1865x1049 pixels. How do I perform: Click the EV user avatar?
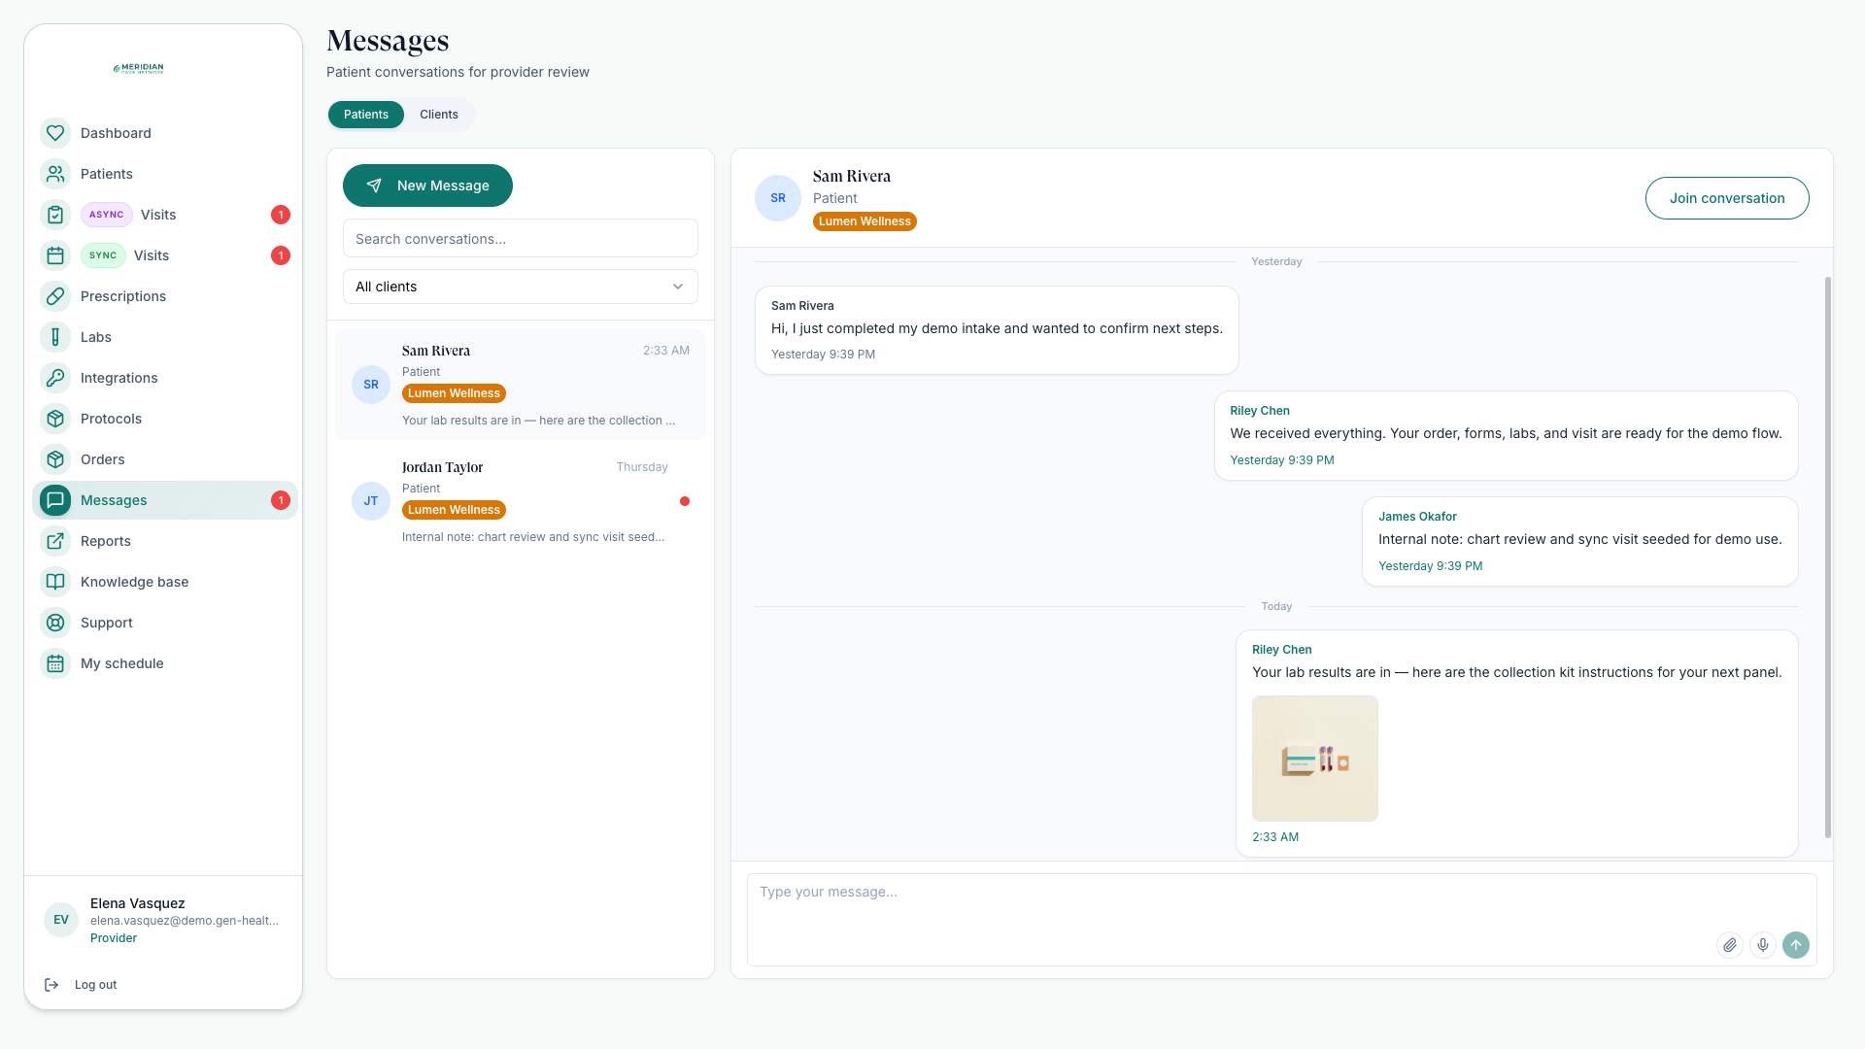[x=61, y=920]
